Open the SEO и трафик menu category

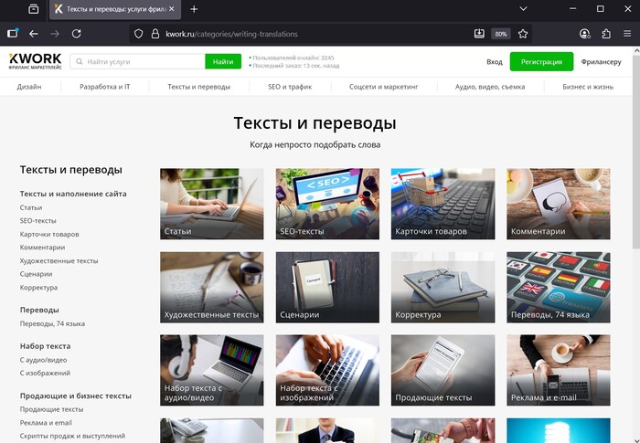[290, 87]
